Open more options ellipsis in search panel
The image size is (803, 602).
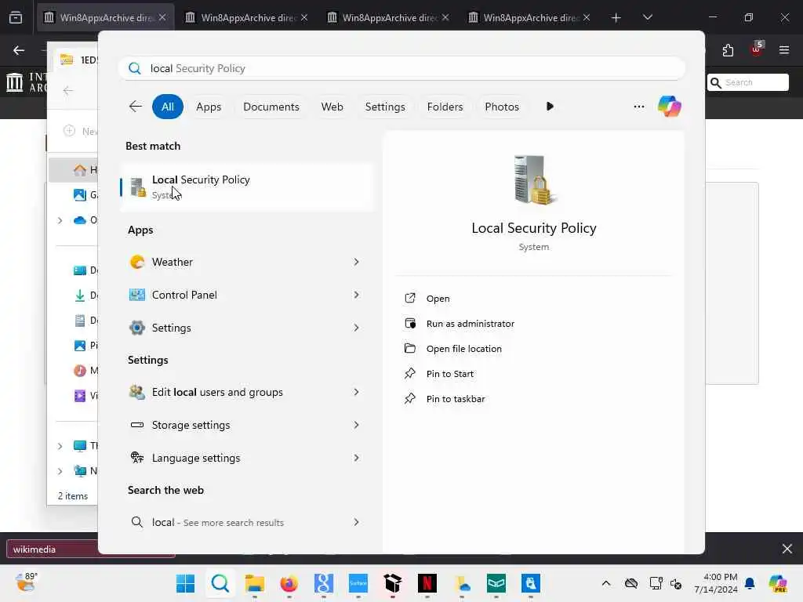coord(638,107)
